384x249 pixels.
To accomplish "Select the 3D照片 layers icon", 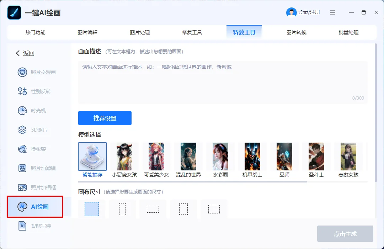I will point(22,129).
